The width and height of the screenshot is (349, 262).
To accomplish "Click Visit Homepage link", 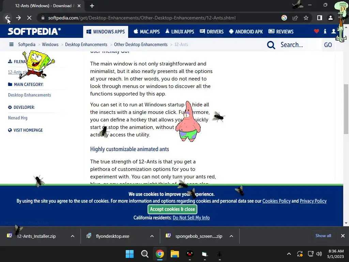I will coord(25,130).
